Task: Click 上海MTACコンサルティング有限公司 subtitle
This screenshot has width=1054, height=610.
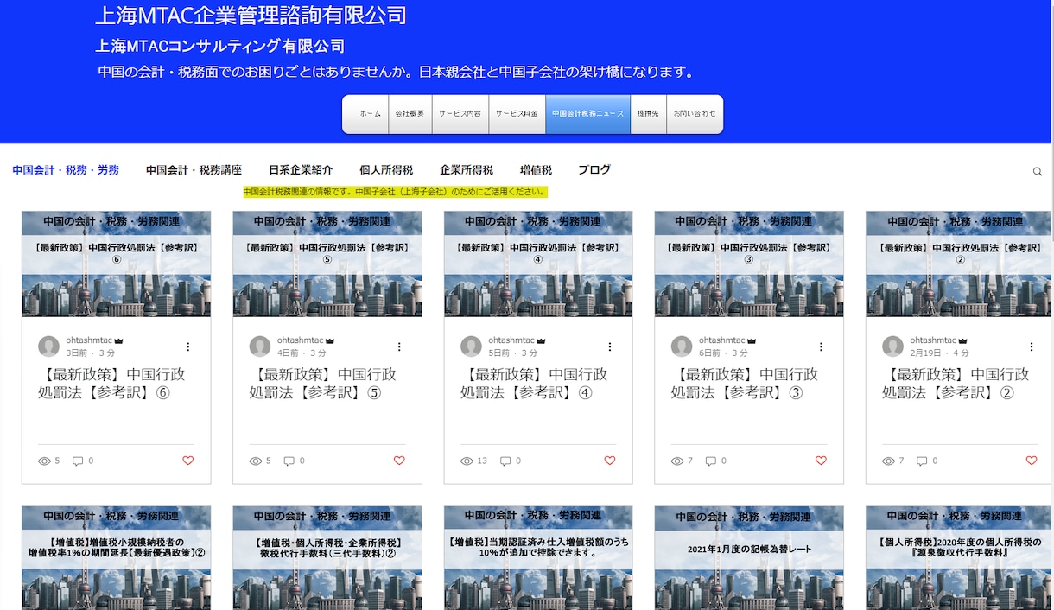Action: (219, 47)
